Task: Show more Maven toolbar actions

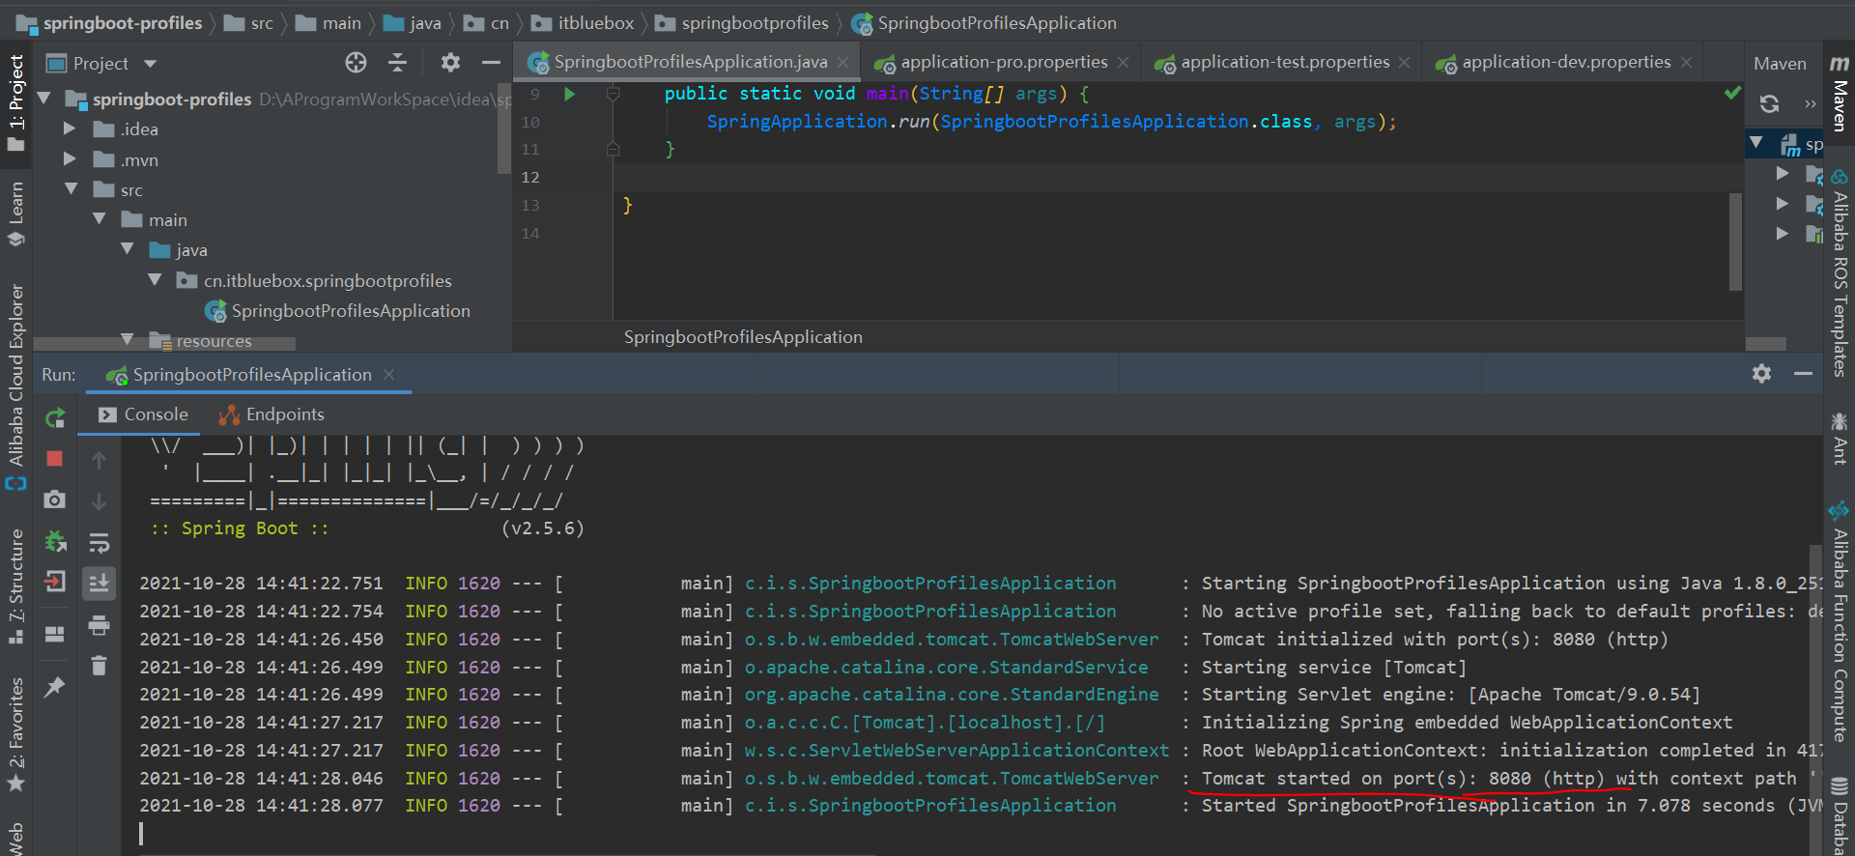Action: (x=1810, y=103)
